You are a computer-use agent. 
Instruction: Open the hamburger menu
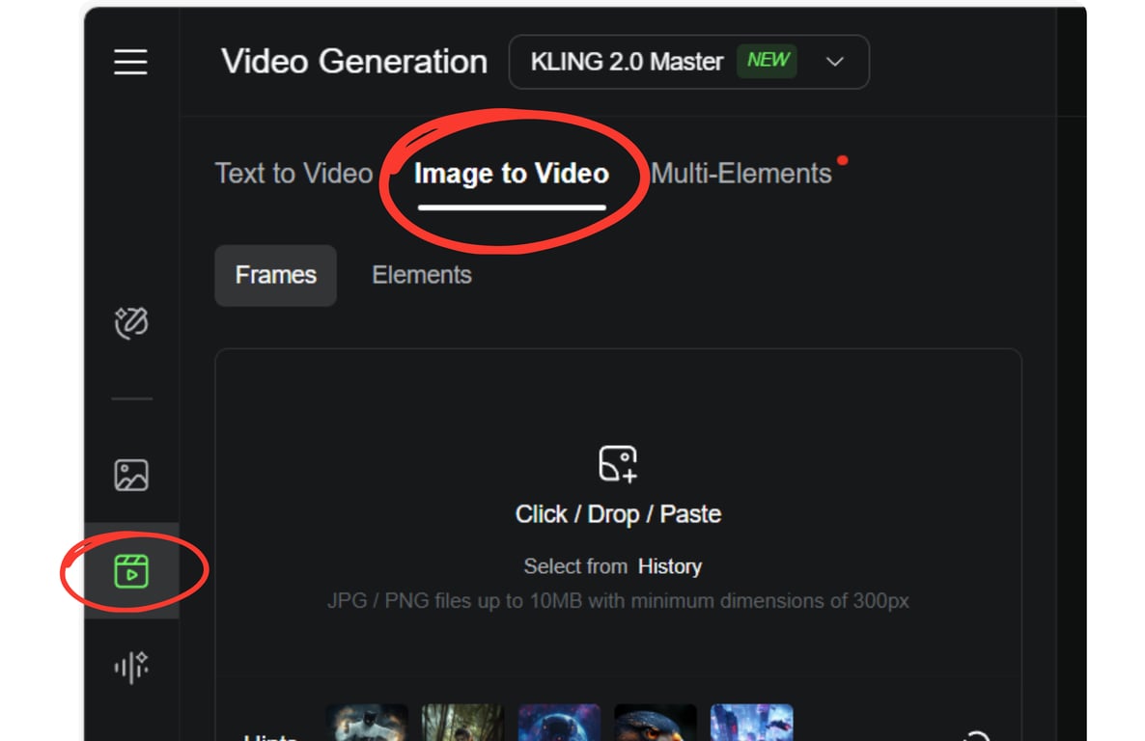click(x=130, y=62)
